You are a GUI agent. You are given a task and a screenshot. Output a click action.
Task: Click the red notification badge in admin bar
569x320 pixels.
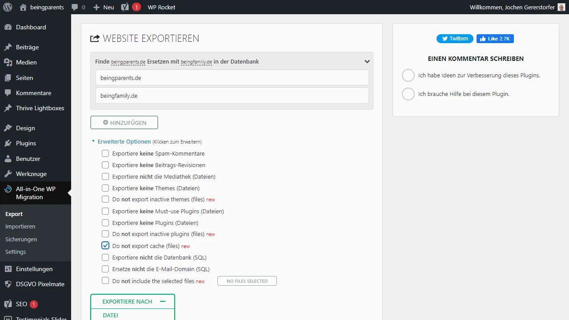136,7
